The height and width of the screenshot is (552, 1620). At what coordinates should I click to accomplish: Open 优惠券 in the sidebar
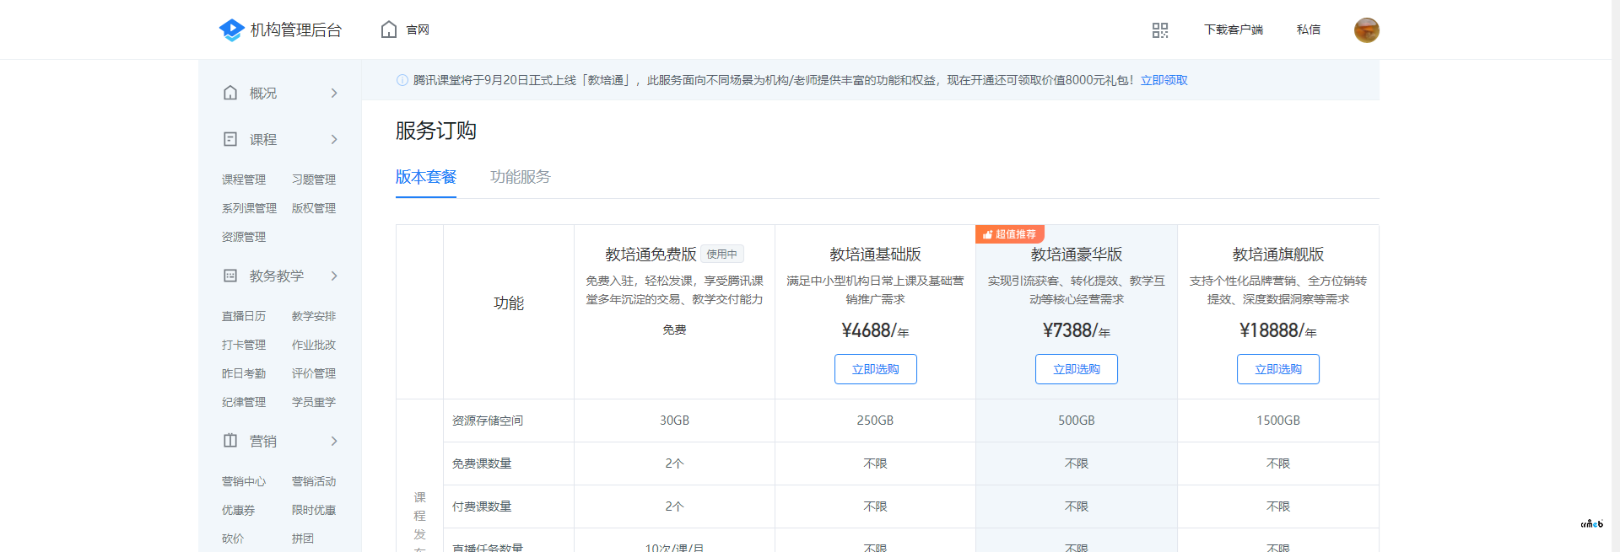pos(238,510)
